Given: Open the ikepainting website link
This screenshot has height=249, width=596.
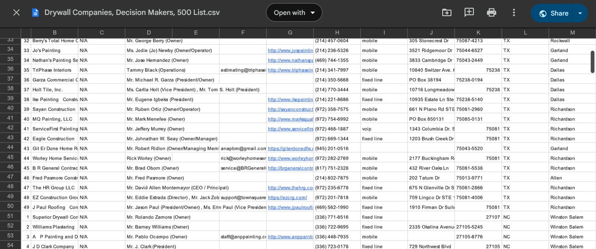Looking at the screenshot, I should click(290, 99).
